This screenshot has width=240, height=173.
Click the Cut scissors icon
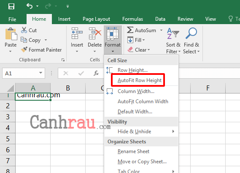[x=24, y=30]
